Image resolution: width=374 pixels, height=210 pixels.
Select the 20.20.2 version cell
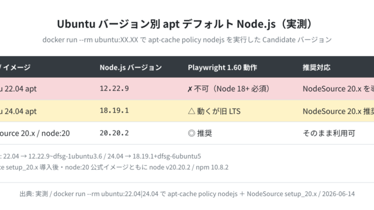coord(115,133)
